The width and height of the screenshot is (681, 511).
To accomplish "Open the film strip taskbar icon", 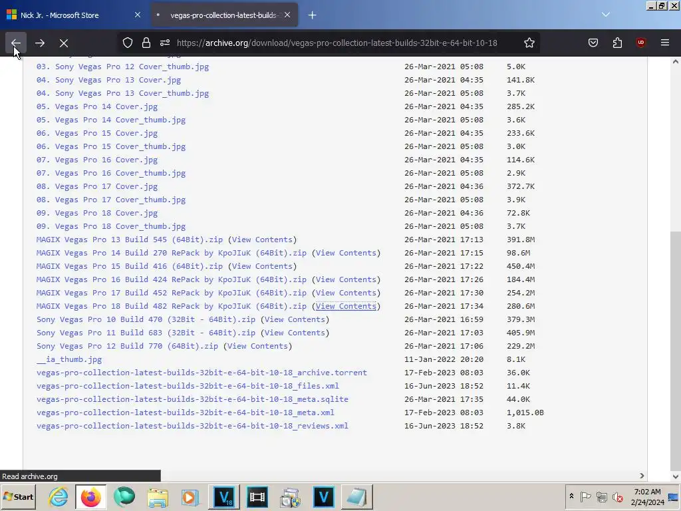I will [257, 497].
